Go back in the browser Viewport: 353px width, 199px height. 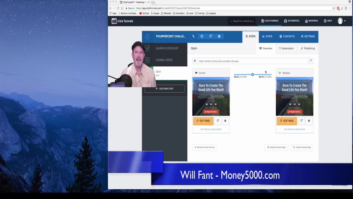point(111,8)
